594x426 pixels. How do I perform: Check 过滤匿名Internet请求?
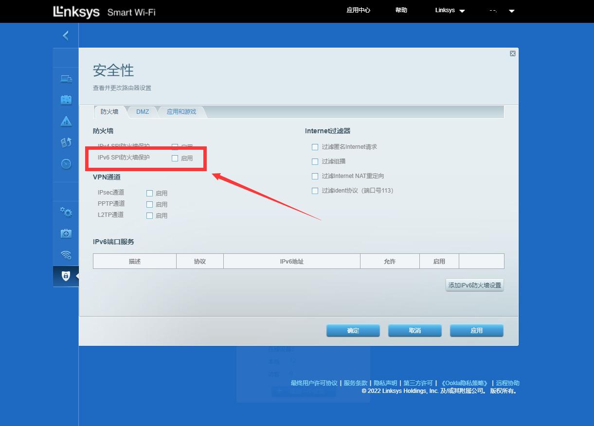(315, 146)
